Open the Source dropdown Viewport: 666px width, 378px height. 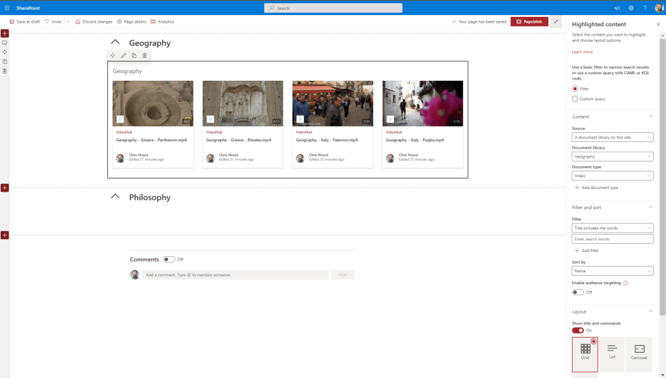[612, 138]
